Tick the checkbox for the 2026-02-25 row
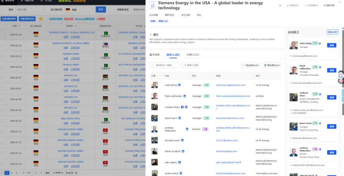 (2, 45)
